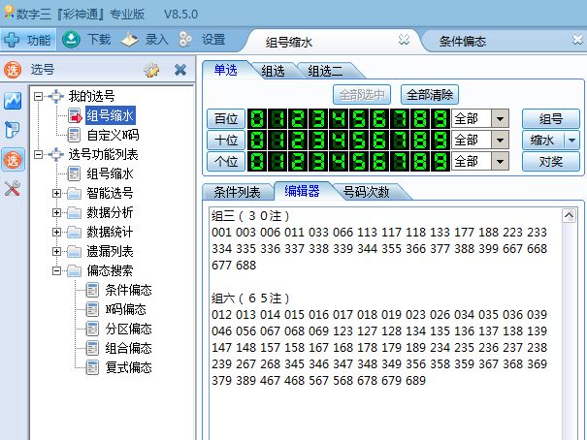Open the 缩水 button dropdown arrow

[x=571, y=140]
